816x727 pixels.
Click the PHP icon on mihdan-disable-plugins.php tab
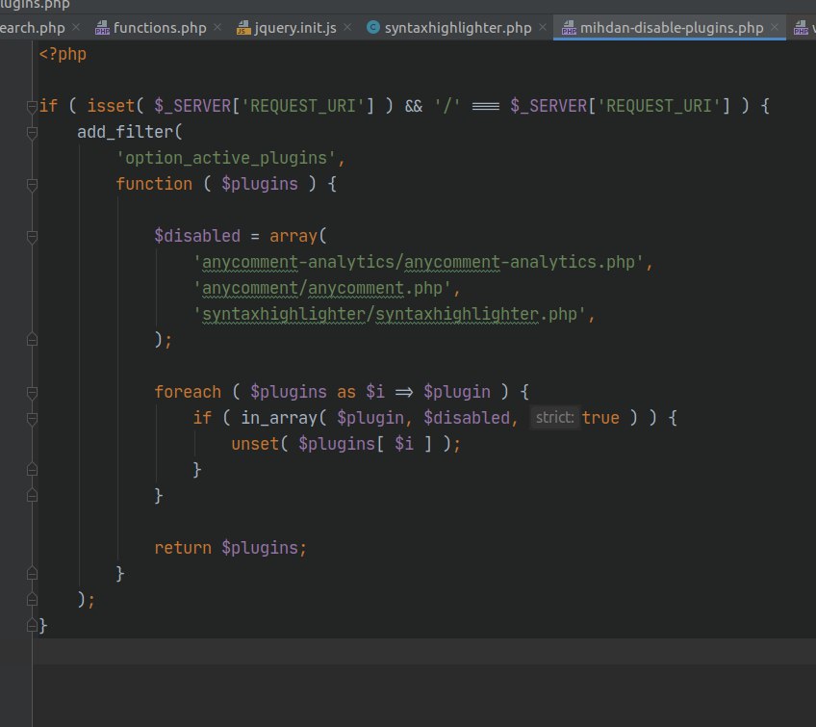pyautogui.click(x=569, y=28)
